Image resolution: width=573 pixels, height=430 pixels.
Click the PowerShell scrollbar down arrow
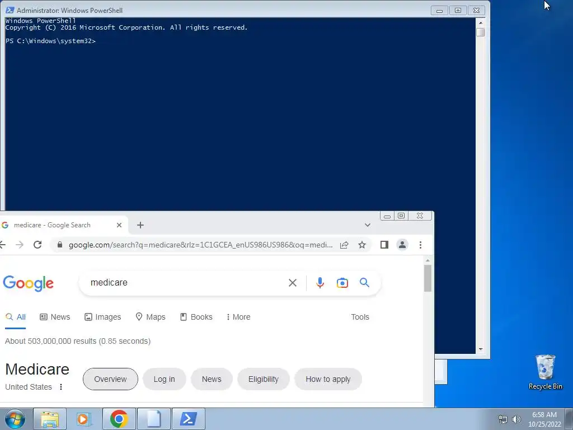click(x=481, y=349)
